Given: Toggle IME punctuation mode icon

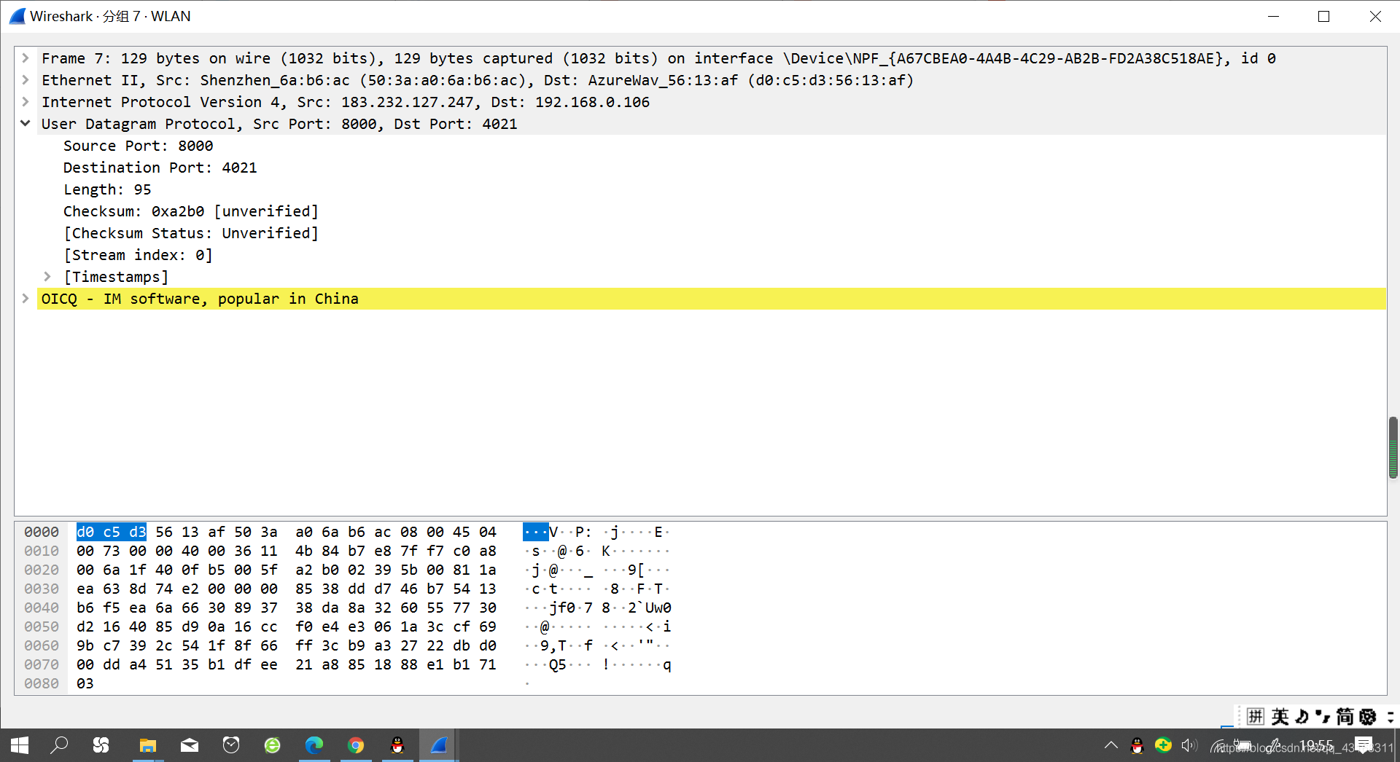Looking at the screenshot, I should [1323, 717].
